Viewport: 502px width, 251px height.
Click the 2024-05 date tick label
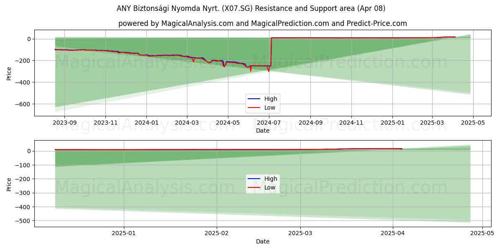228,123
